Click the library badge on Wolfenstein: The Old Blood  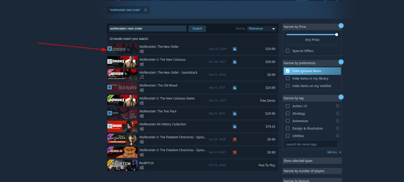109,87
